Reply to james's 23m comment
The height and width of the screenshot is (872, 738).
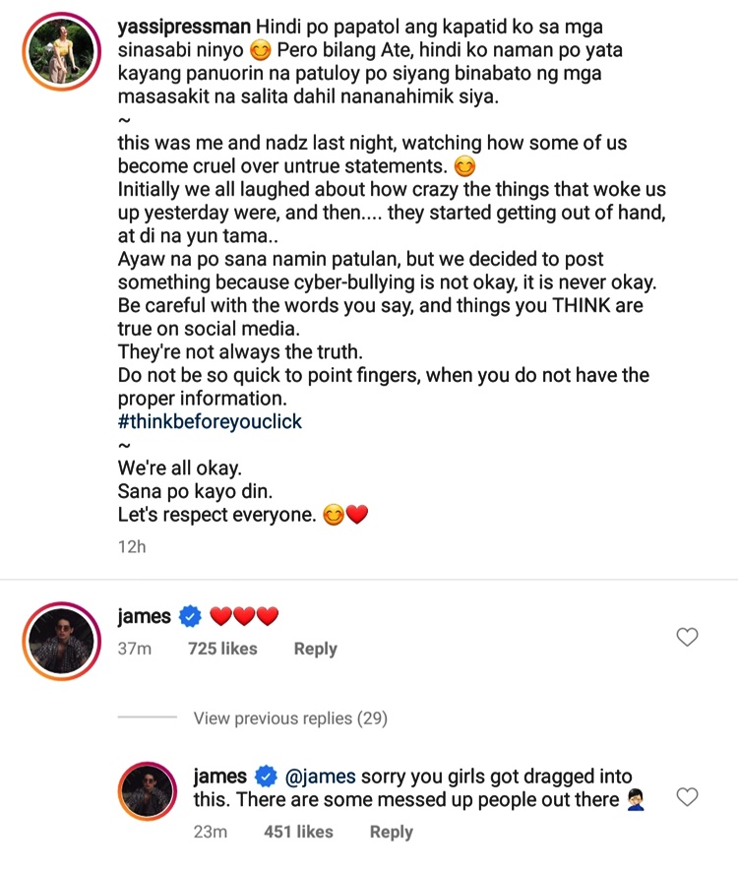click(391, 832)
